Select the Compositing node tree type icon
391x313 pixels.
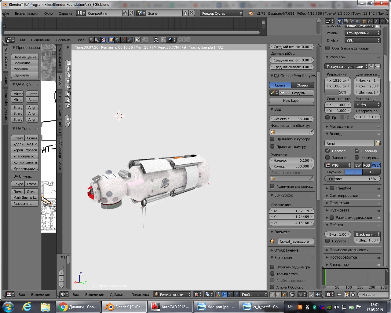coord(97,40)
